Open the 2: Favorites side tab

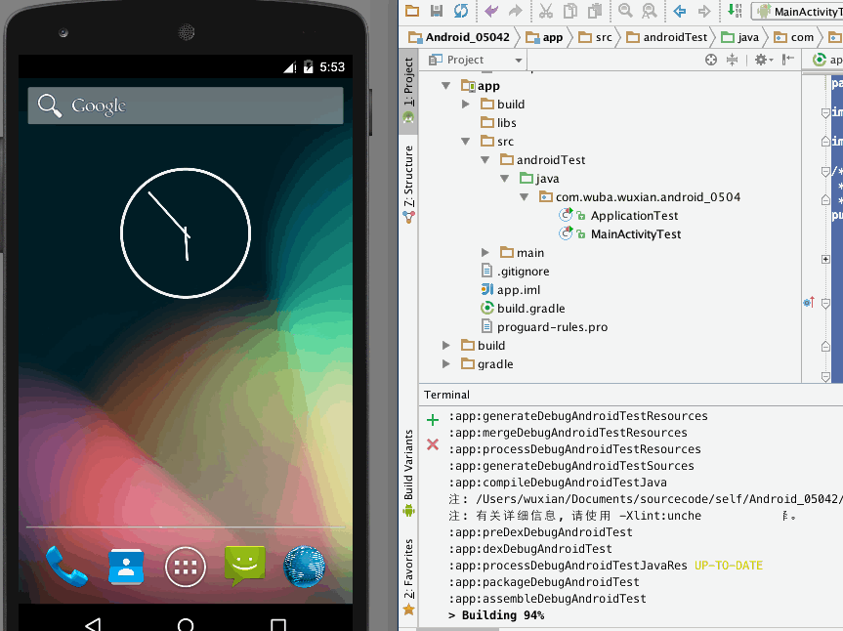coord(408,576)
